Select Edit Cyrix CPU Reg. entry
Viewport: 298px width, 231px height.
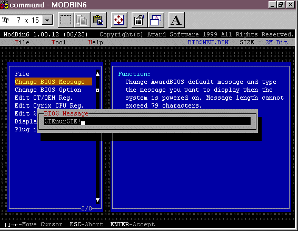[49, 105]
